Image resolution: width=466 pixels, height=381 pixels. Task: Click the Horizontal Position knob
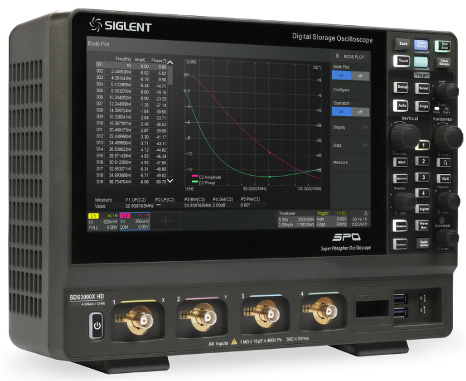click(448, 200)
